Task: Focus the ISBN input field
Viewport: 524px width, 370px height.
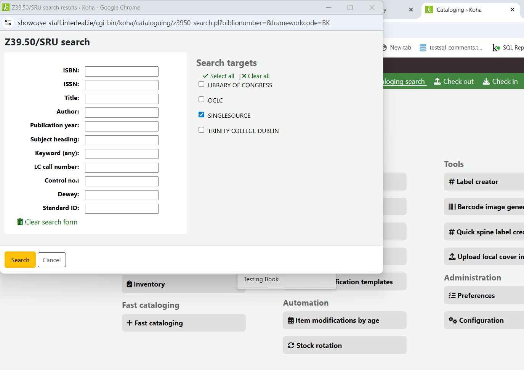Action: click(x=122, y=71)
